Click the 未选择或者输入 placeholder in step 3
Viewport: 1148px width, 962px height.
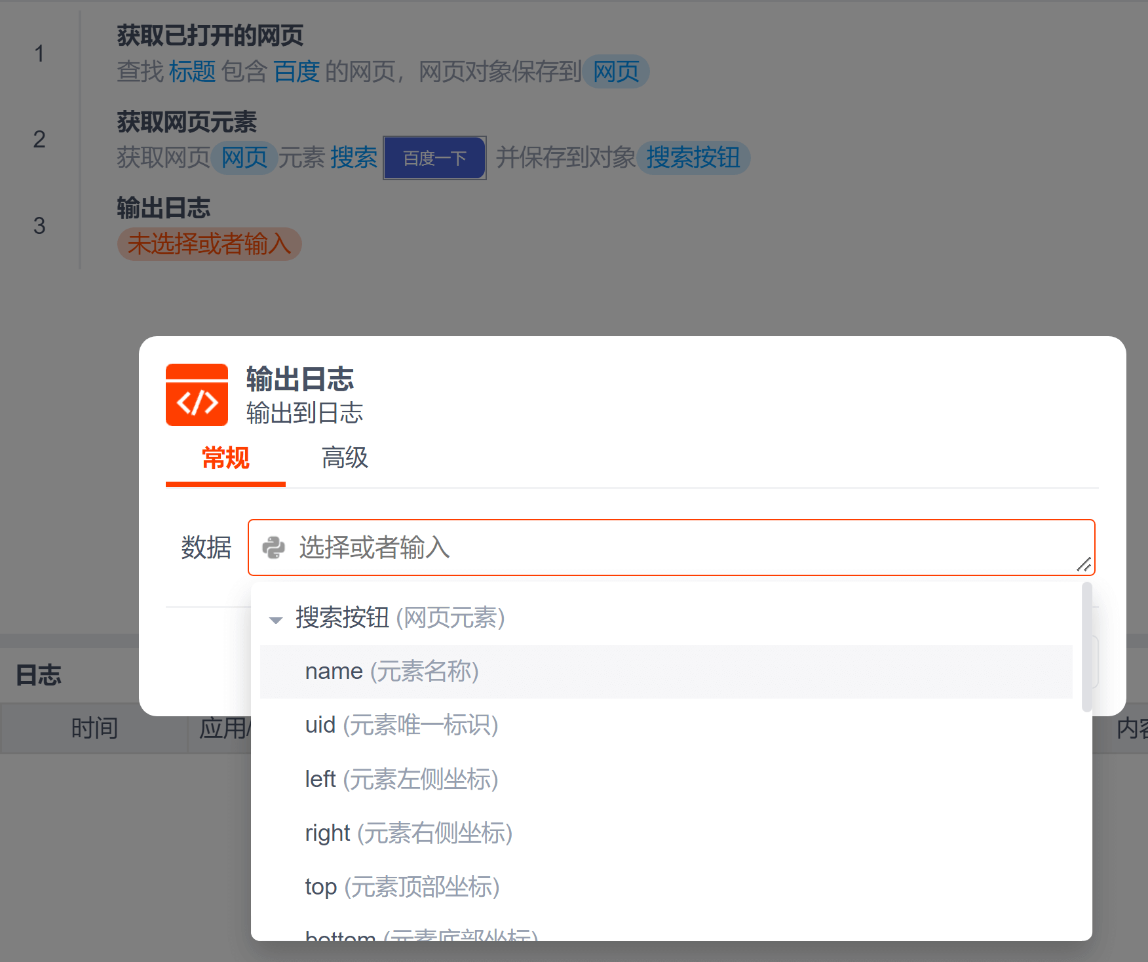tap(209, 244)
